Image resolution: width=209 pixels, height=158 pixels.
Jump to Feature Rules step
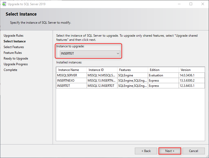coord(13,53)
